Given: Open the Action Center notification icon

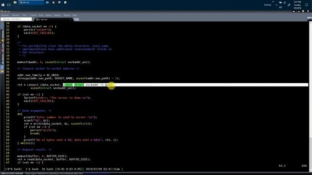Looking at the screenshot, I should (307, 5).
